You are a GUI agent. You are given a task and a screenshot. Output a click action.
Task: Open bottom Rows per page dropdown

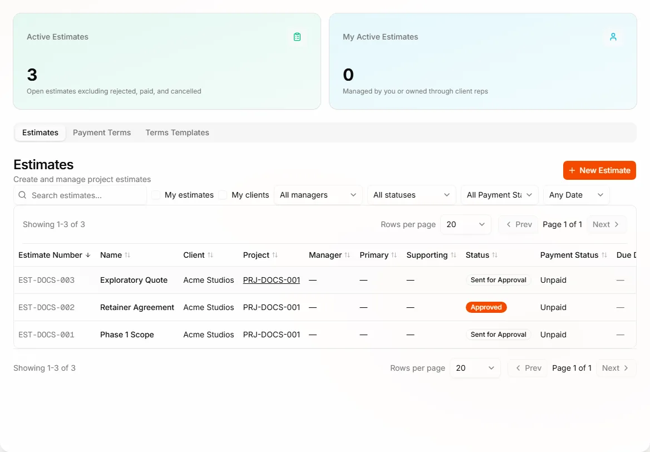[475, 368]
